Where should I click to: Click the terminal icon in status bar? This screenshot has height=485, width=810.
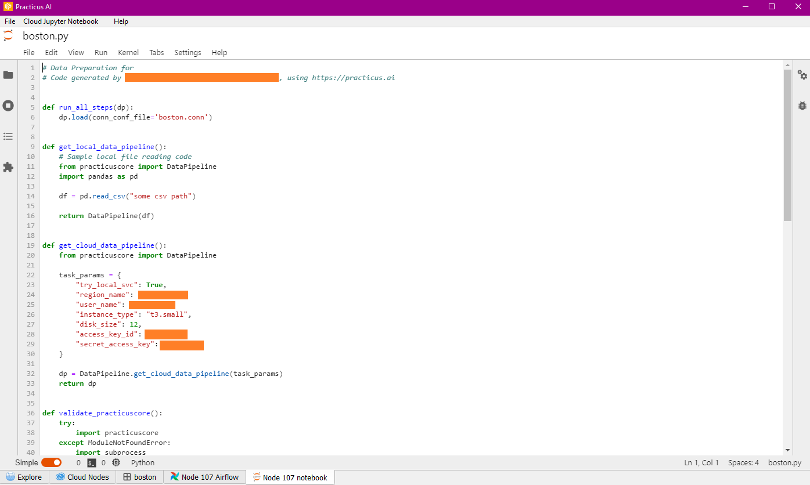point(92,463)
